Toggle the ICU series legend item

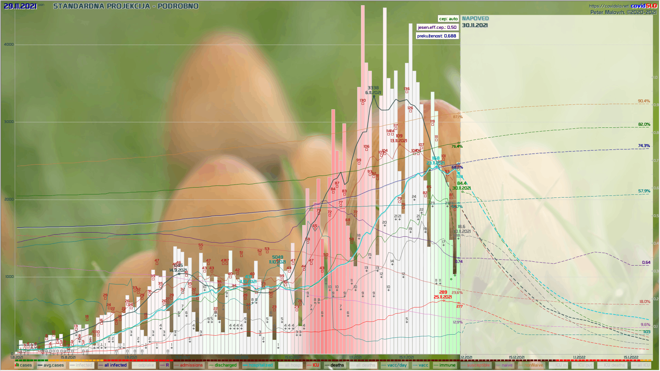point(313,365)
